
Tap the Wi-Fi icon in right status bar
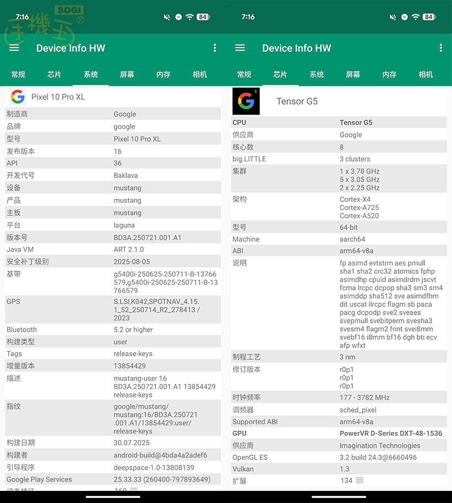pyautogui.click(x=416, y=17)
